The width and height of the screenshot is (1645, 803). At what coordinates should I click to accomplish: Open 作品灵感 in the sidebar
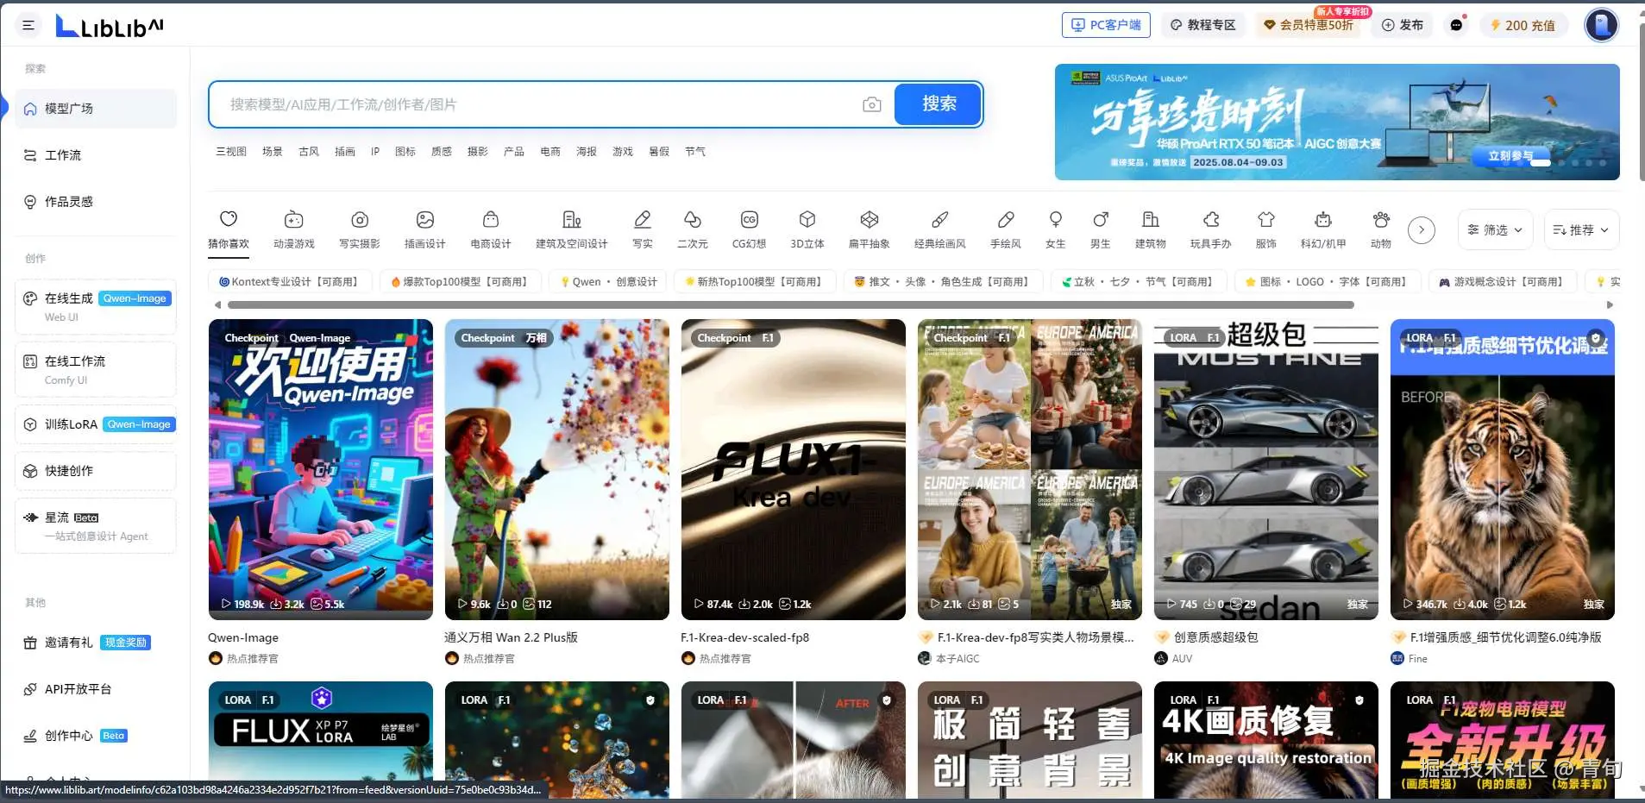[96, 202]
